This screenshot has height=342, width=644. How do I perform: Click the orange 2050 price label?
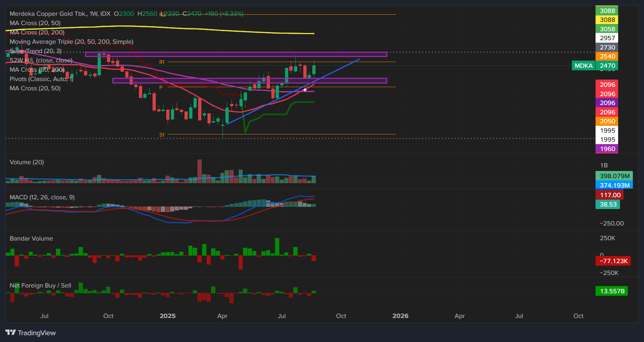click(x=607, y=121)
